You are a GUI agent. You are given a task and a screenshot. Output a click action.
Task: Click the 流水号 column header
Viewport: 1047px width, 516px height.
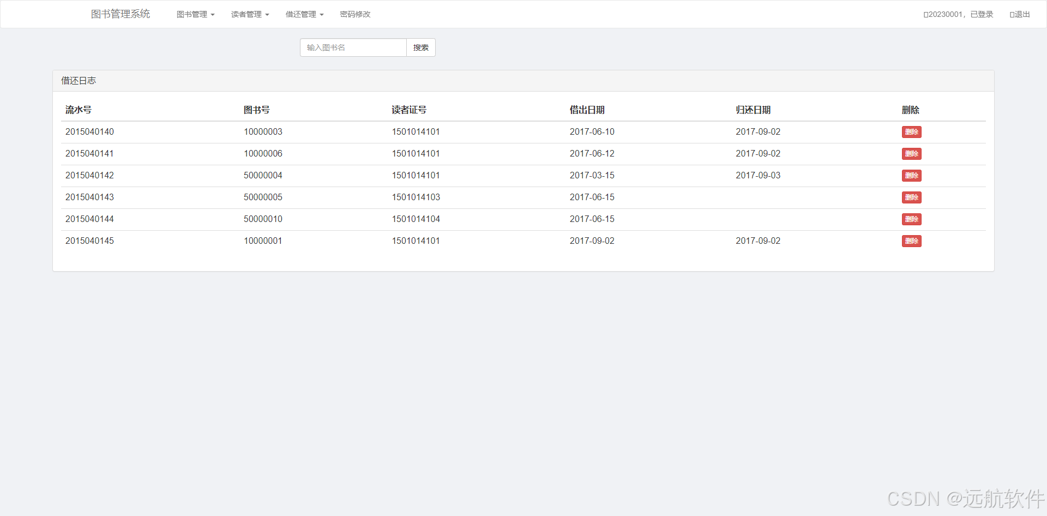(x=78, y=110)
